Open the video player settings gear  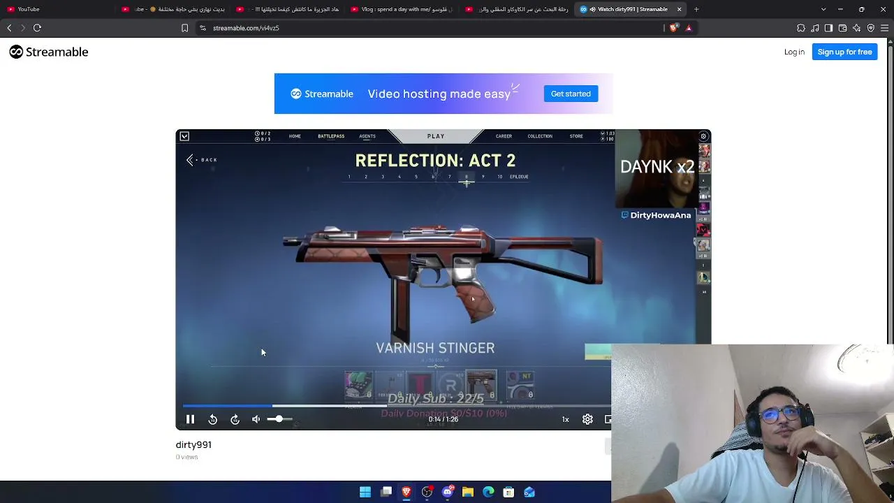click(x=587, y=419)
